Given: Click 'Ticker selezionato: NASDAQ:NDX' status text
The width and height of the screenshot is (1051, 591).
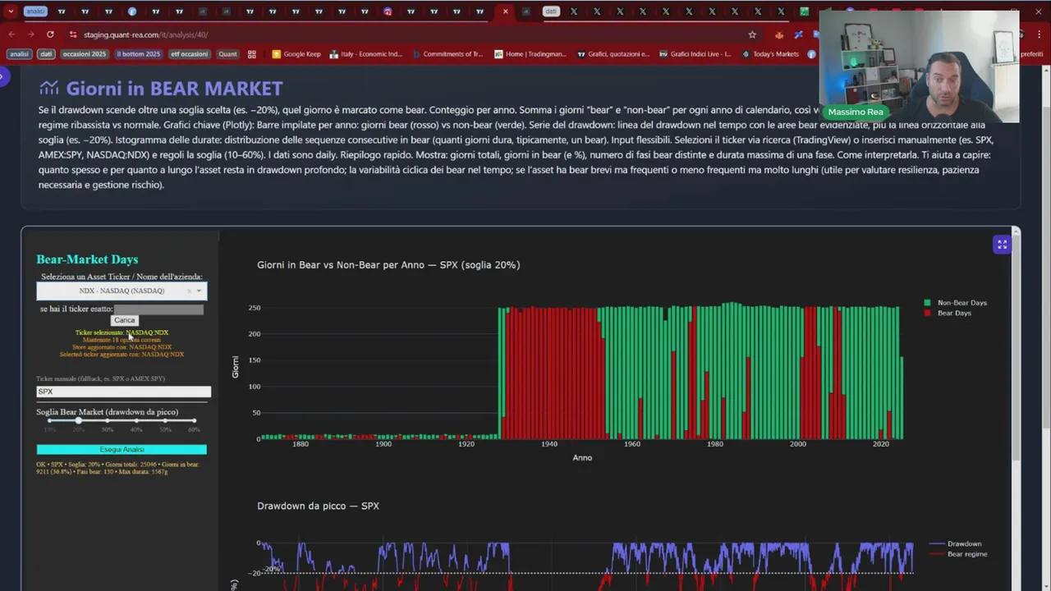Looking at the screenshot, I should click(x=122, y=332).
